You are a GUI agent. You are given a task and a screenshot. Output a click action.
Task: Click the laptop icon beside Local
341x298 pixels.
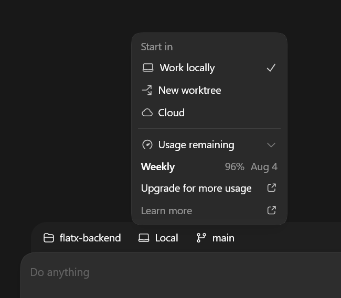pos(144,238)
